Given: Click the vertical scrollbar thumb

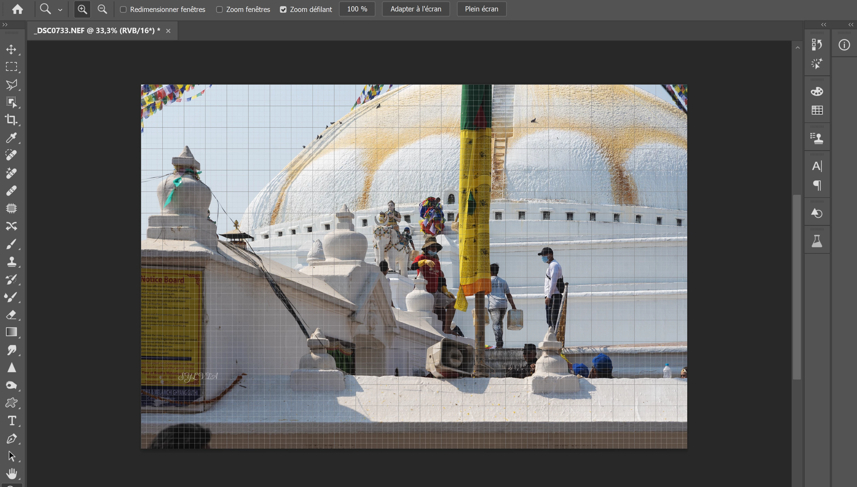Looking at the screenshot, I should (797, 287).
